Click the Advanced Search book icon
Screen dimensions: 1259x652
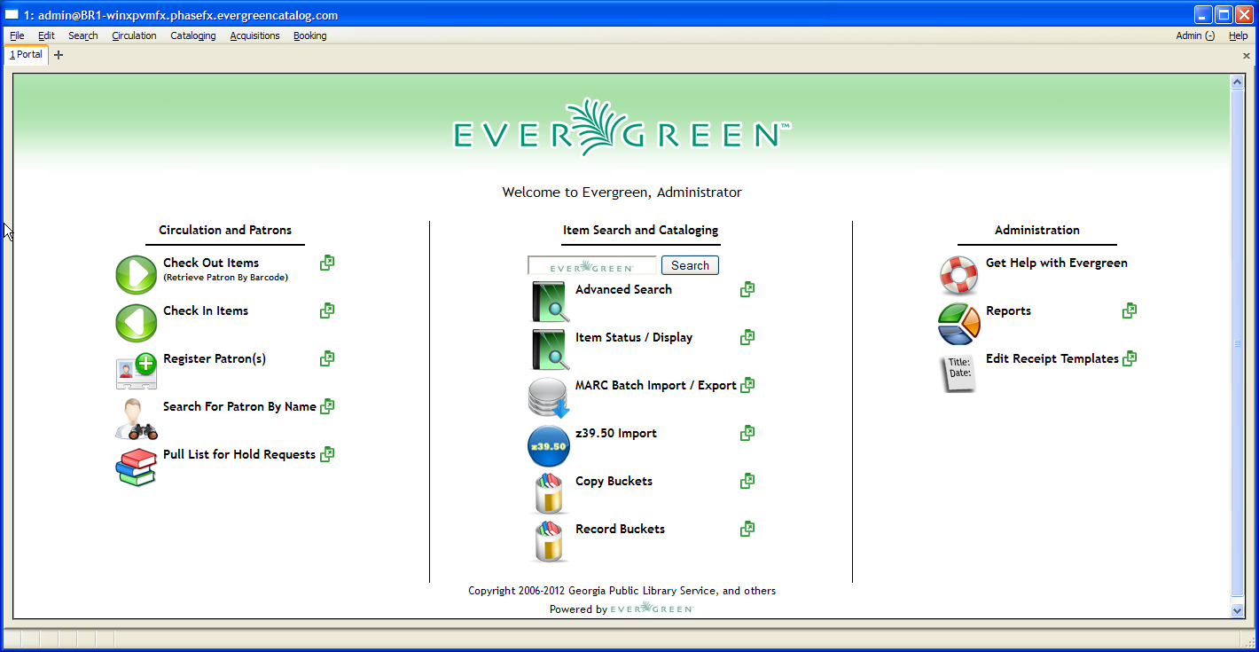click(550, 302)
